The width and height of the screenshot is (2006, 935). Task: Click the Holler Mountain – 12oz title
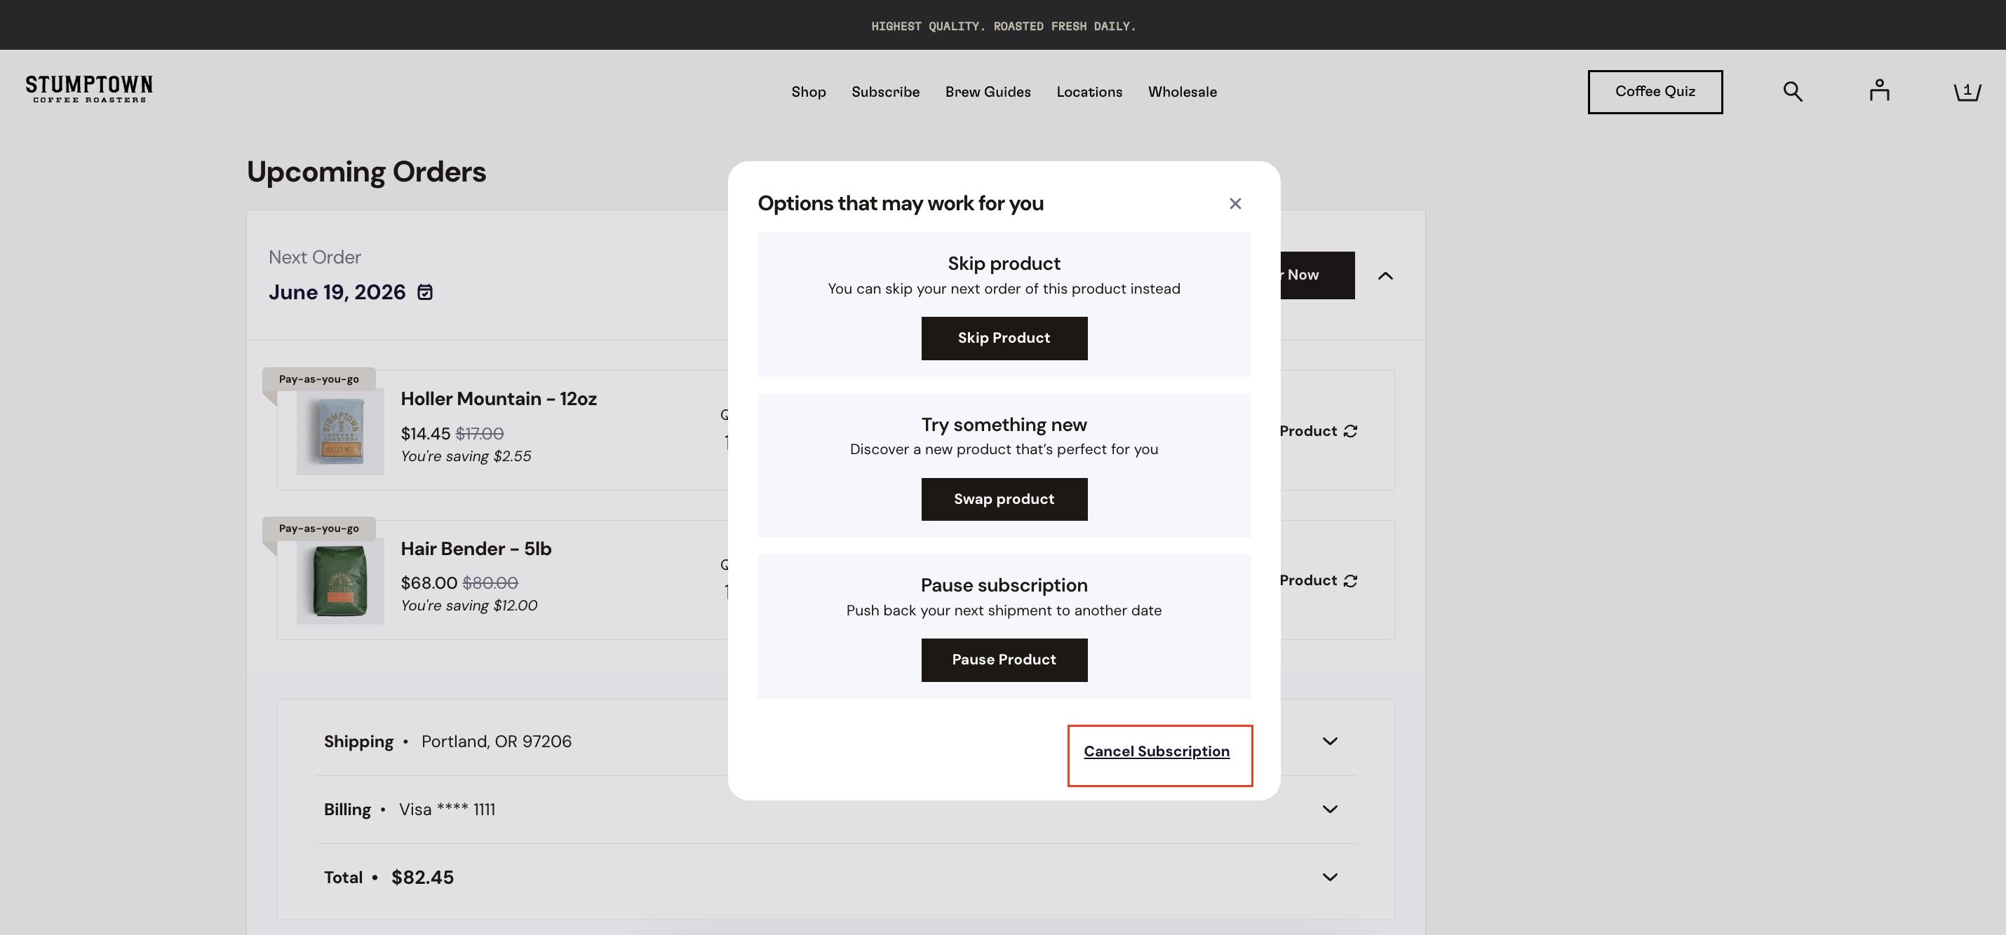499,399
